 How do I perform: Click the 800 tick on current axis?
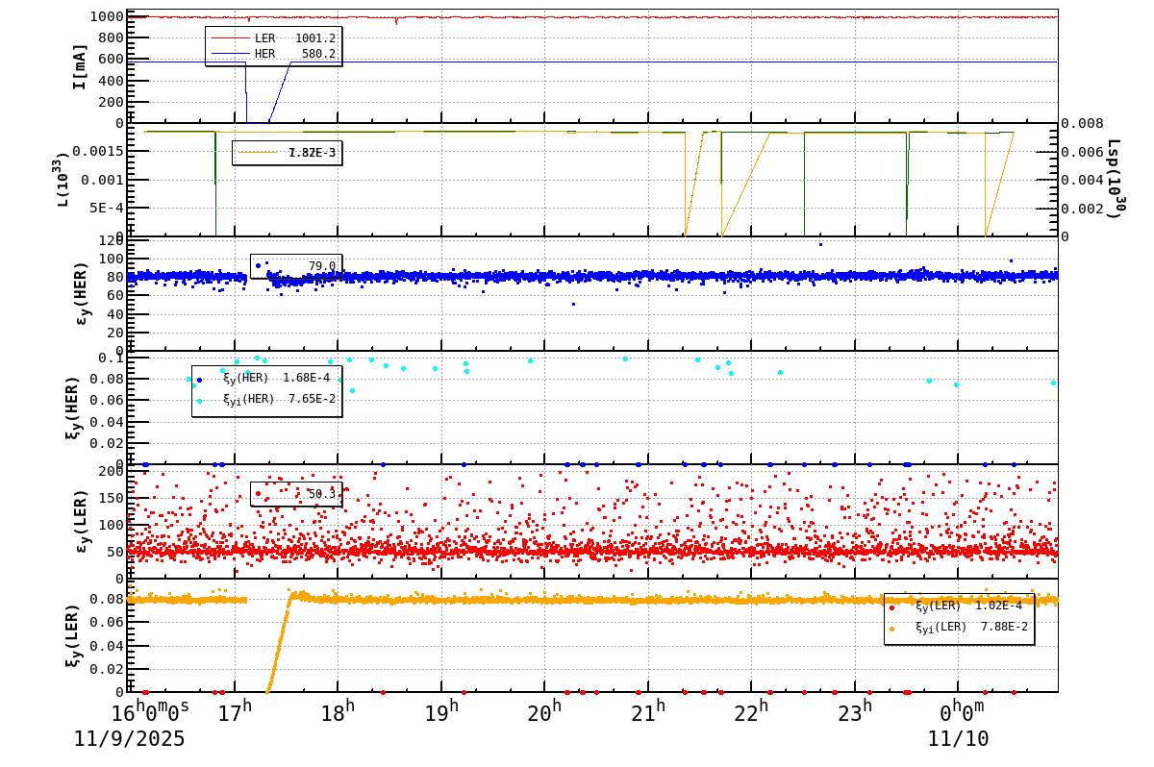(111, 37)
